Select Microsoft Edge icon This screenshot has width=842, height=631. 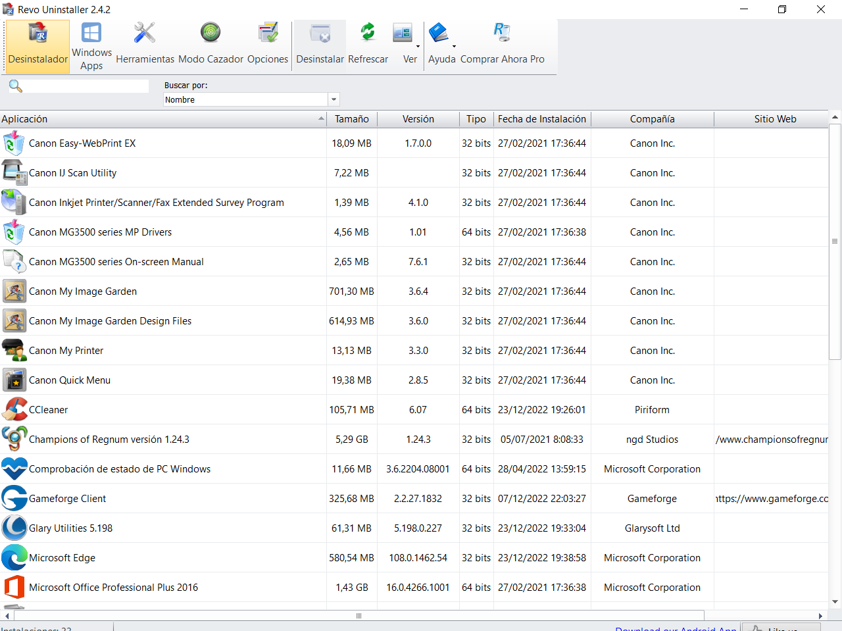click(x=14, y=557)
